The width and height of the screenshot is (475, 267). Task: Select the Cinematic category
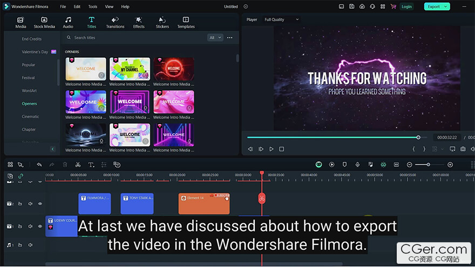[30, 117]
